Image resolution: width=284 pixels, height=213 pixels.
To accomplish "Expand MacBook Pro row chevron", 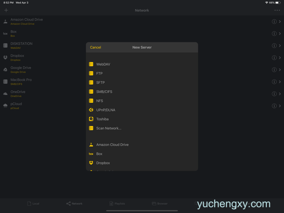I will [x=280, y=82].
